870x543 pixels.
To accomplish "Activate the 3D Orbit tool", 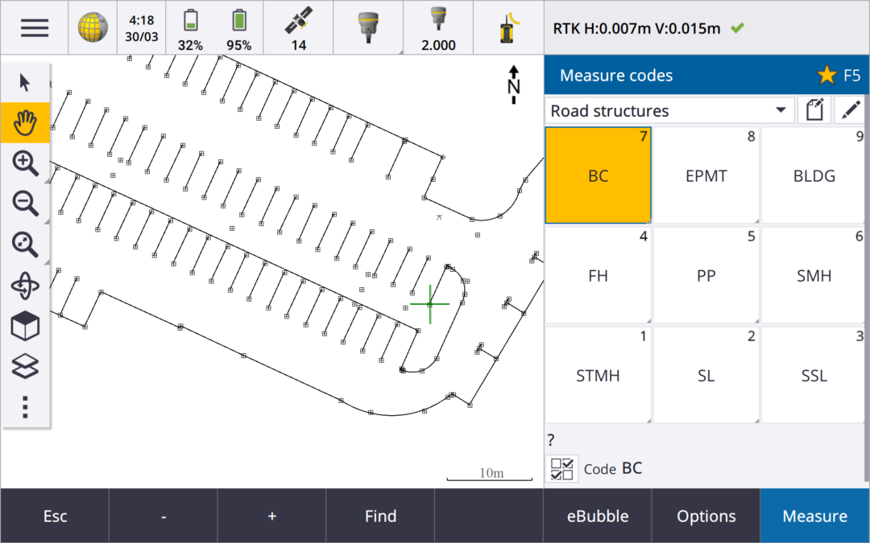I will pos(25,285).
